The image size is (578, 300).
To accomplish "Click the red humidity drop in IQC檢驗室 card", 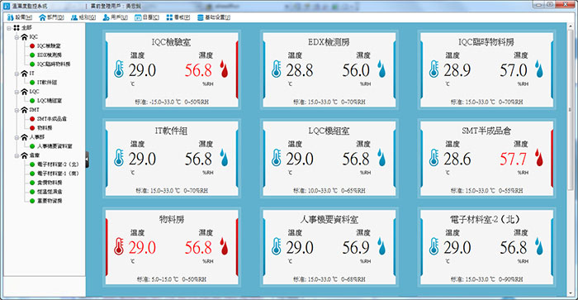I will tap(224, 69).
